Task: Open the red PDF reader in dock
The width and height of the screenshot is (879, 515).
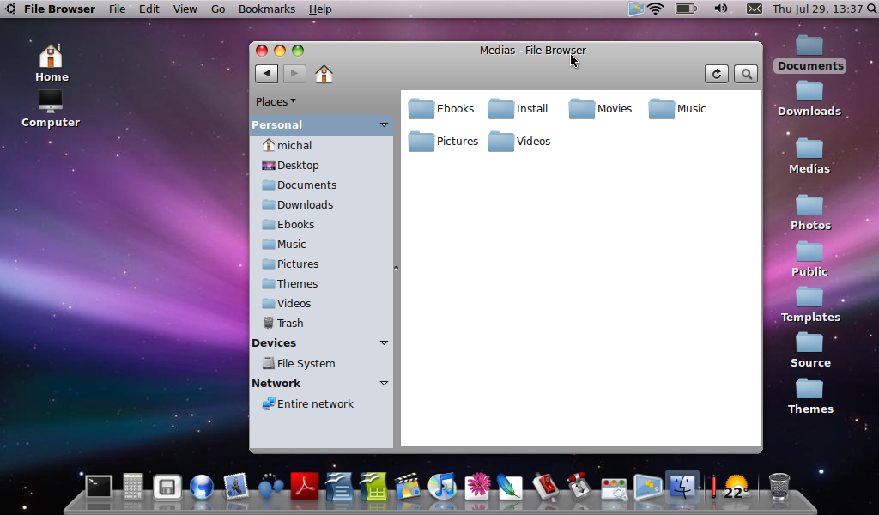Action: [305, 487]
